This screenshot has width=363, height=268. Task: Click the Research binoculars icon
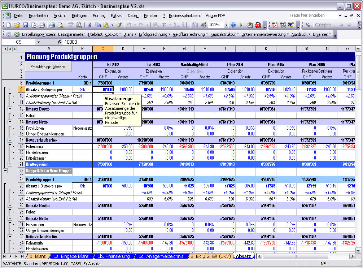[x=79, y=25]
